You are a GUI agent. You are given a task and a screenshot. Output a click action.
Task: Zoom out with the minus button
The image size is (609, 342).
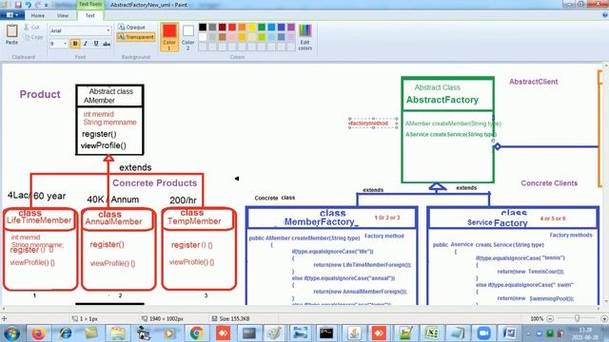[550, 319]
